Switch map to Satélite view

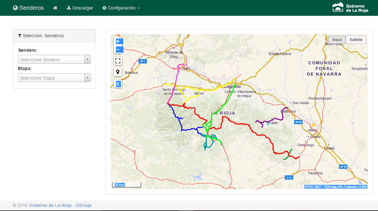[x=356, y=40]
